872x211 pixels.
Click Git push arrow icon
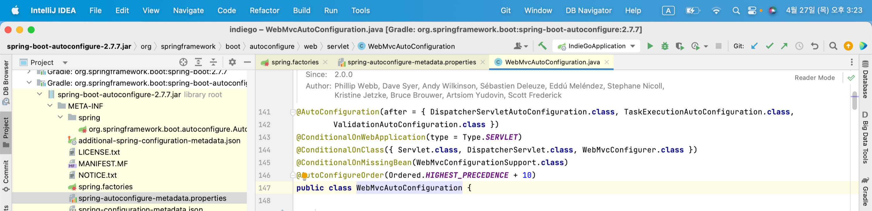pyautogui.click(x=784, y=46)
